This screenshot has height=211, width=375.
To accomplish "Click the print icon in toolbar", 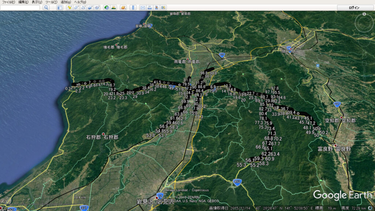I will (x=149, y=7).
